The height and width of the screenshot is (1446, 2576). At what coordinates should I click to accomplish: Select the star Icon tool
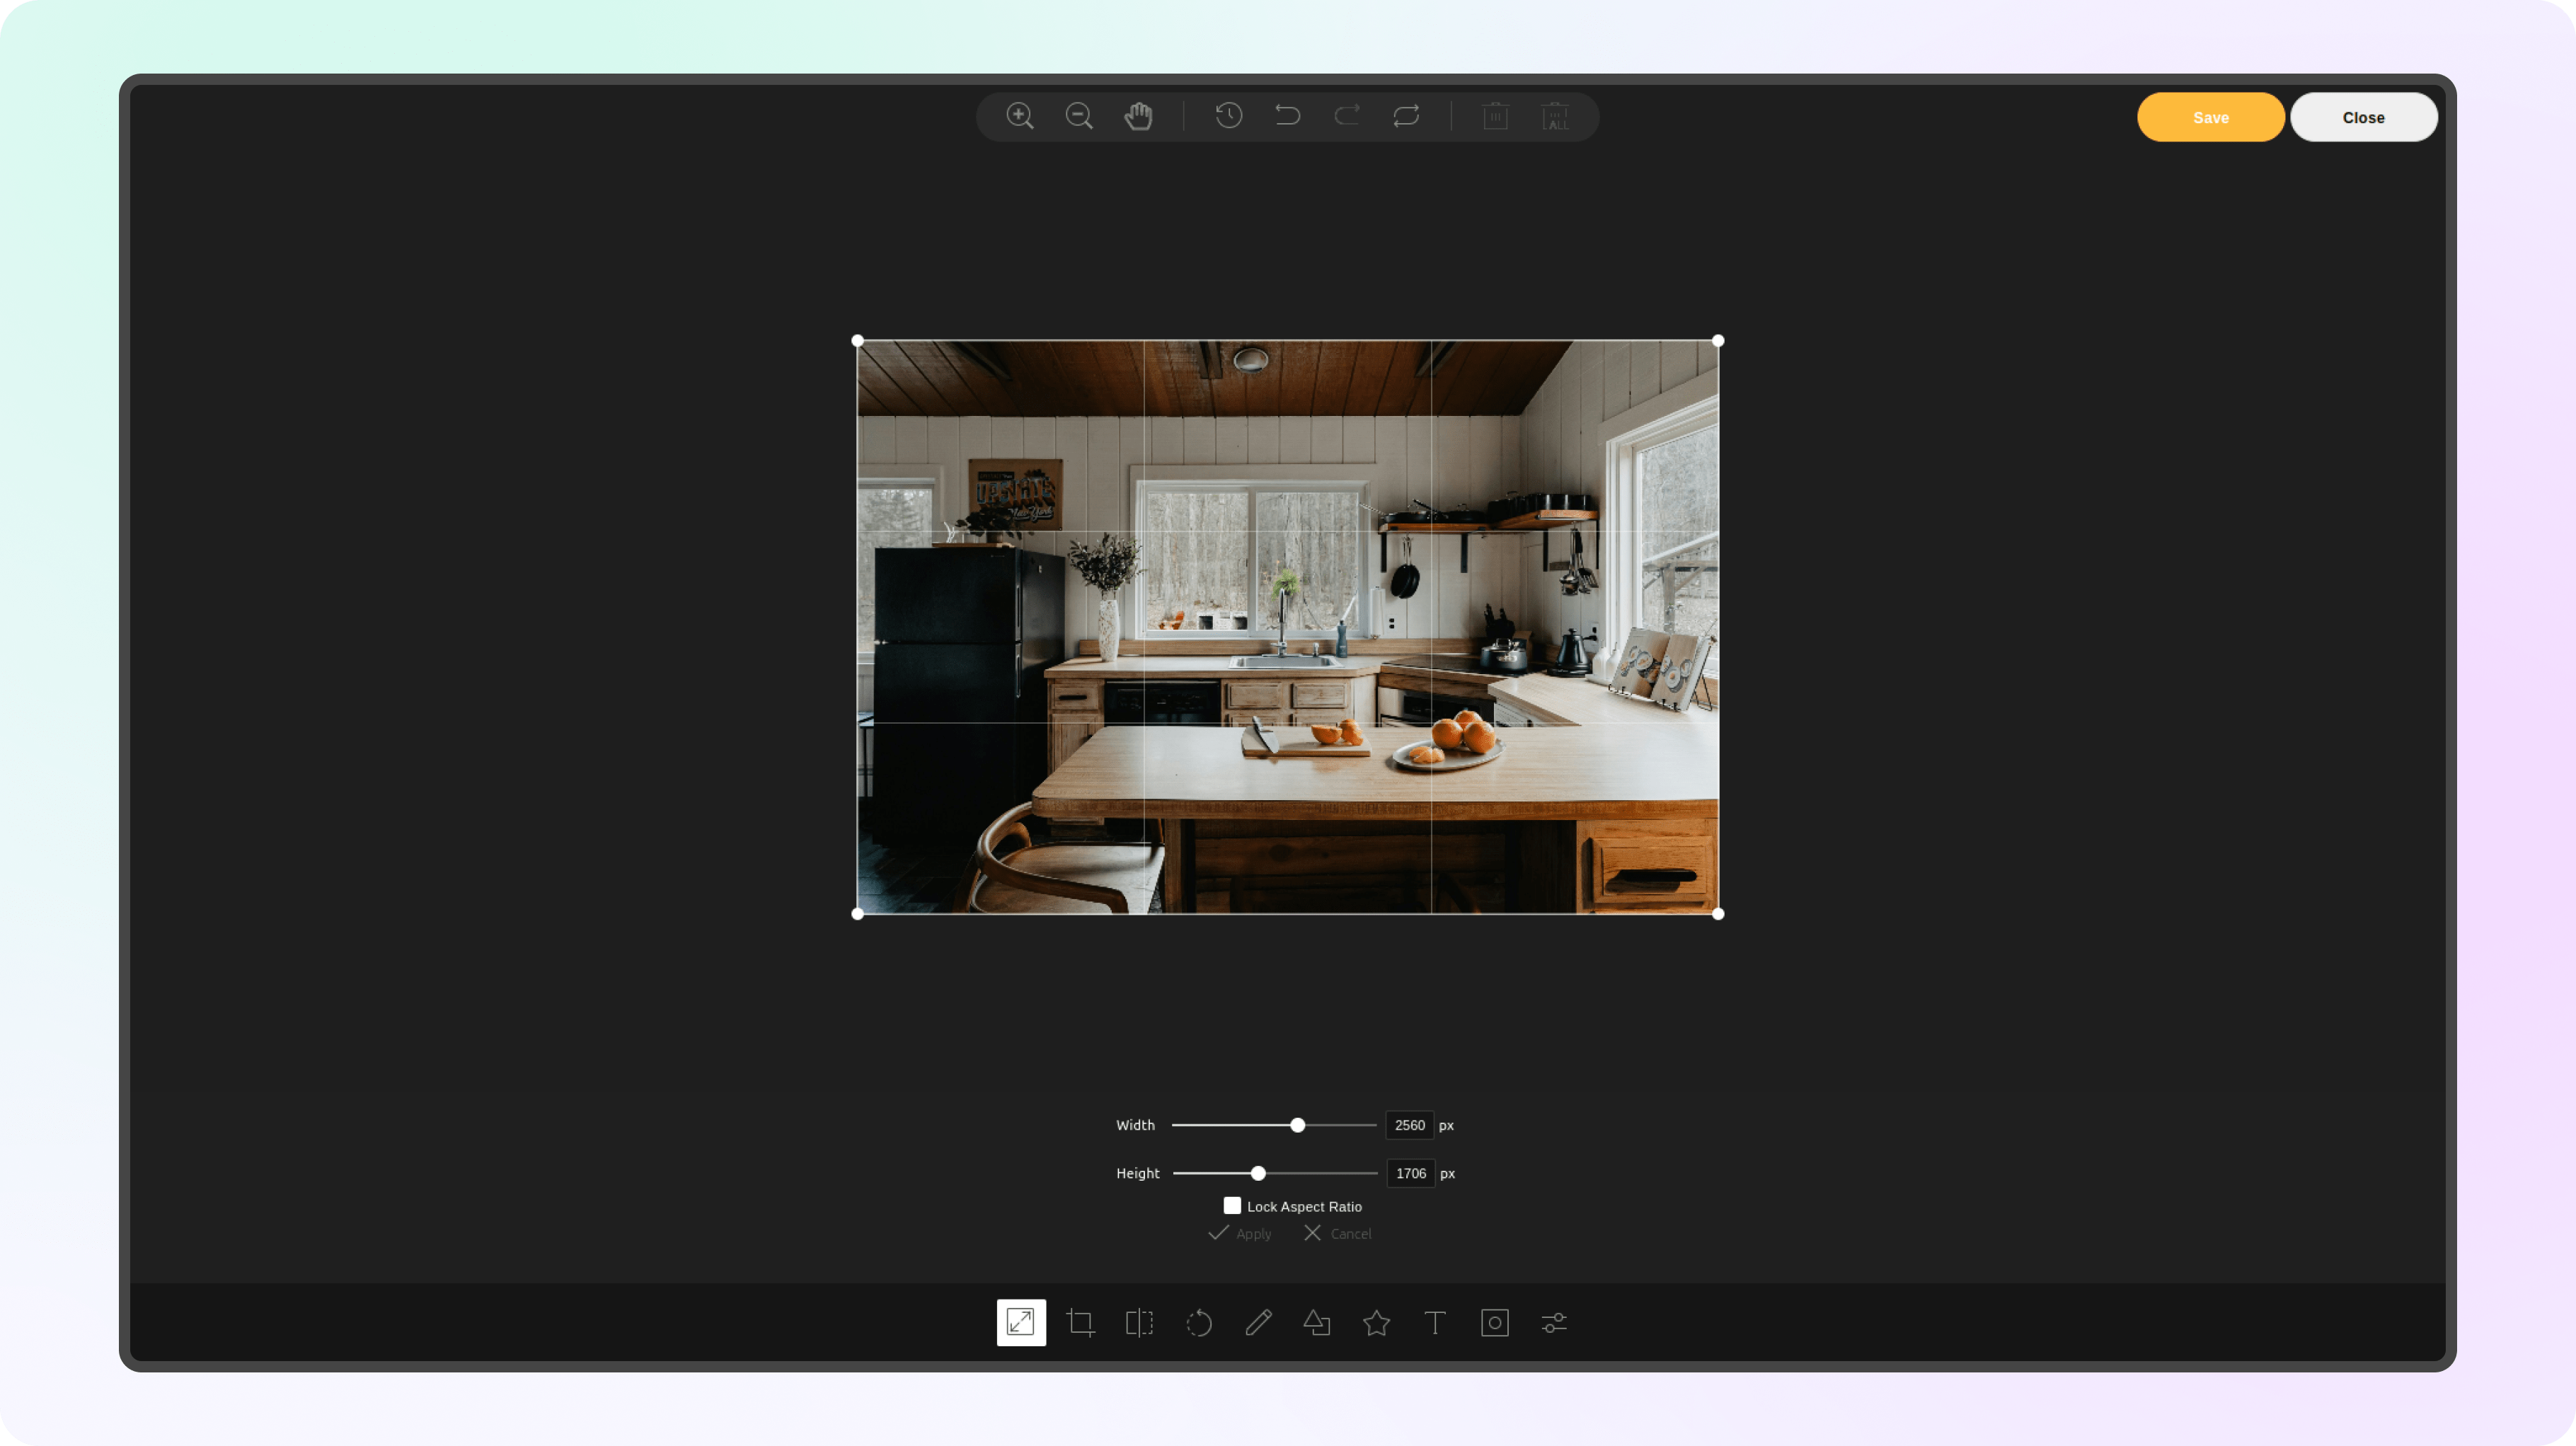(x=1376, y=1322)
